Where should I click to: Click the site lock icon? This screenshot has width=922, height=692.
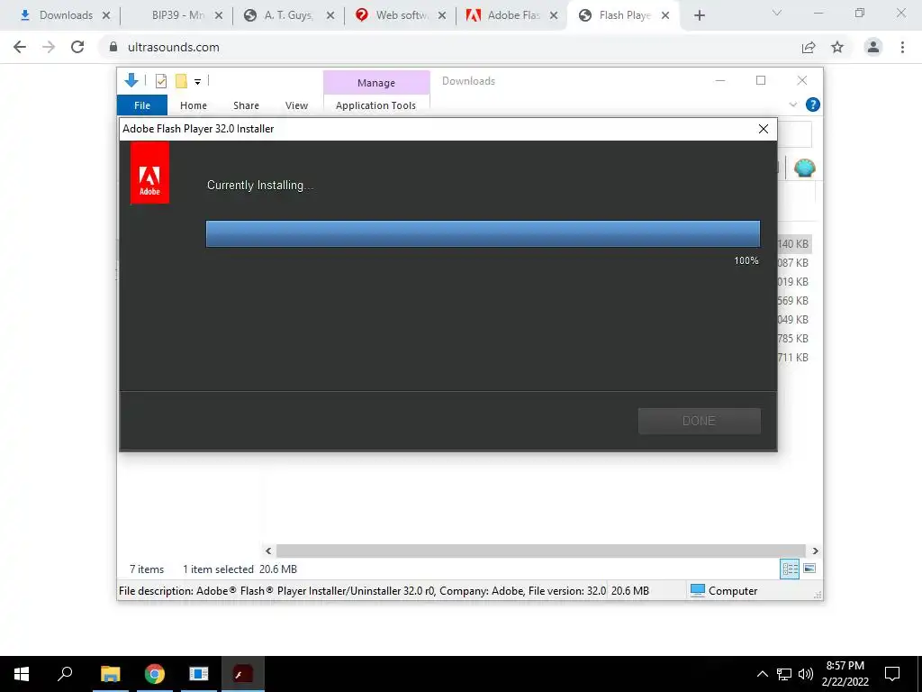(x=113, y=47)
